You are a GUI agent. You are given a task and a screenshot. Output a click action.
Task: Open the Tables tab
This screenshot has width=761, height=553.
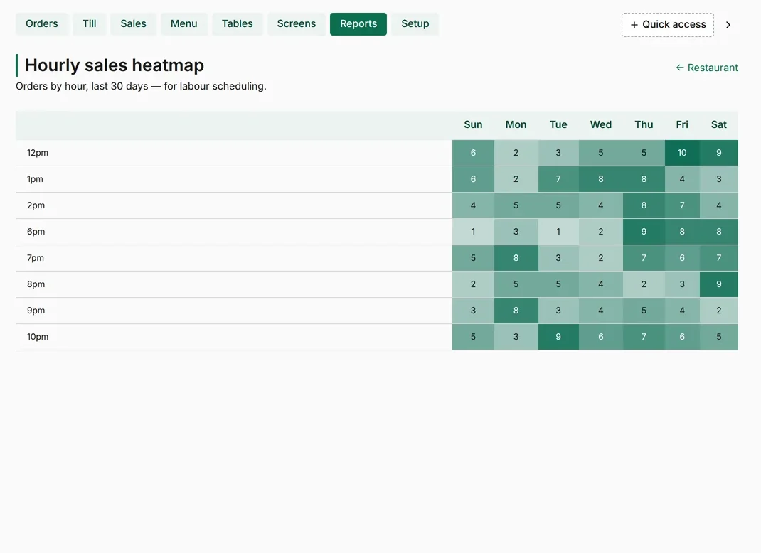[238, 23]
